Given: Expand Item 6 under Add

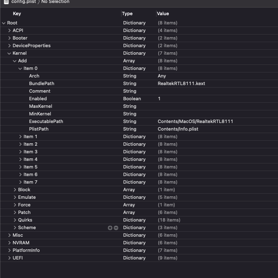Looking at the screenshot, I should [20, 175].
